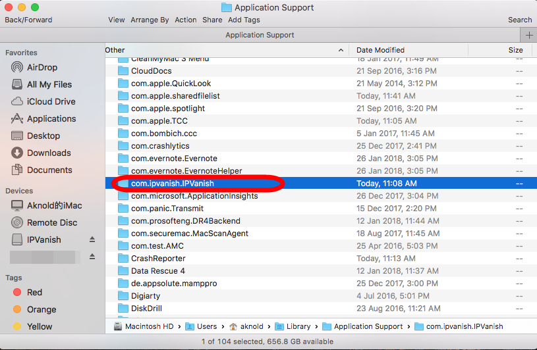Image resolution: width=537 pixels, height=350 pixels.
Task: Go to Library in path bar
Action: [293, 326]
